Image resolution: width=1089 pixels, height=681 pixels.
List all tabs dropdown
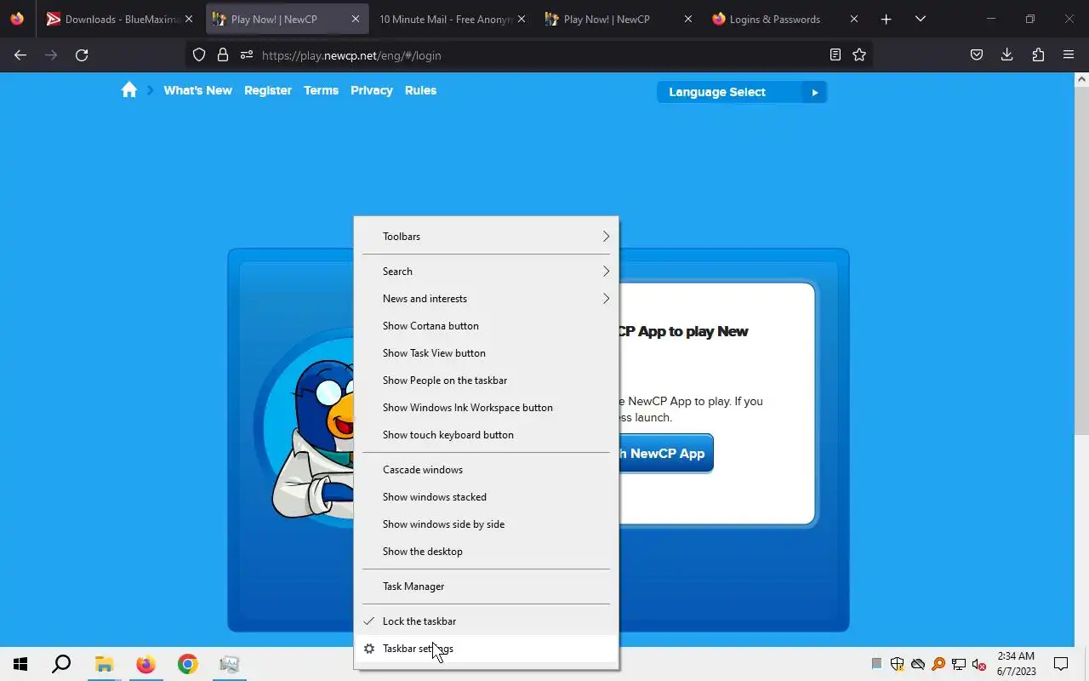921,19
